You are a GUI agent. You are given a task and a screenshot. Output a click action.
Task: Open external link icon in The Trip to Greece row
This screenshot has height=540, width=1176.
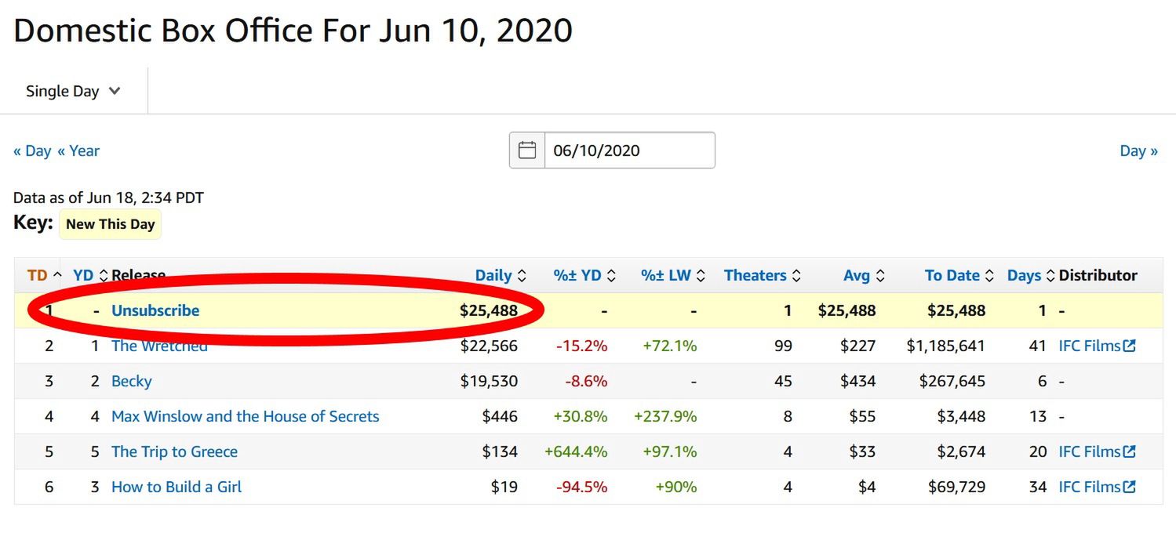[x=1130, y=451]
